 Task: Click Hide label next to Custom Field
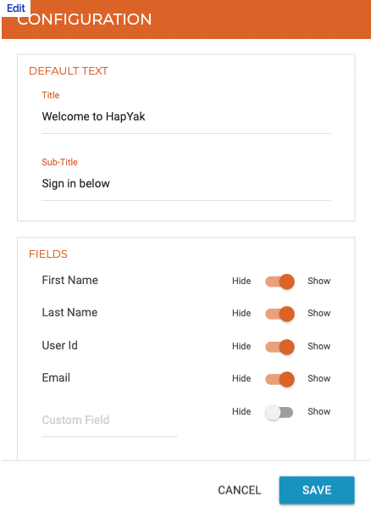point(241,411)
